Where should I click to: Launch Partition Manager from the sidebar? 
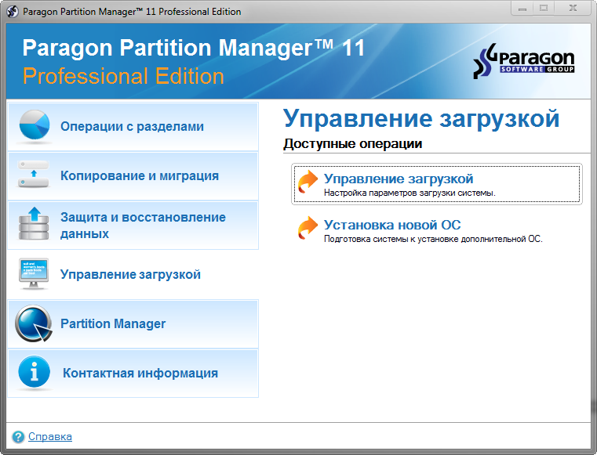(113, 323)
